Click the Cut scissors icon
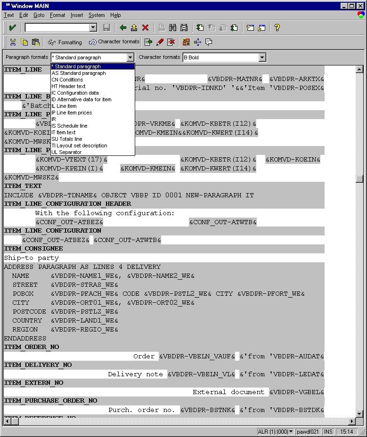The height and width of the screenshot is (437, 367). pyautogui.click(x=13, y=42)
